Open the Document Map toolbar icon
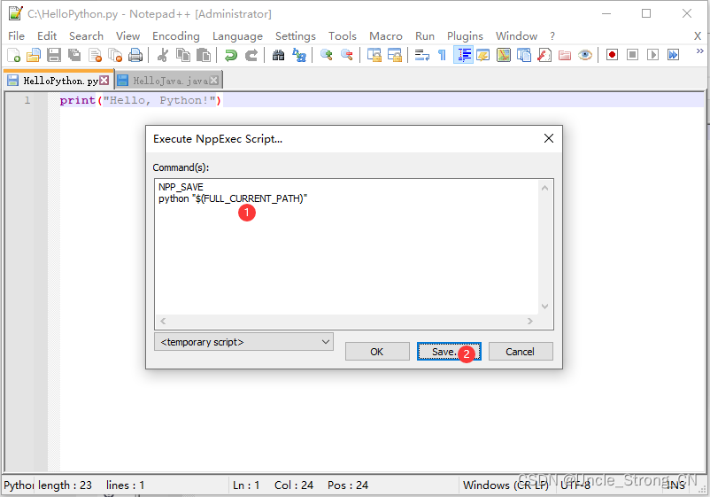Viewport: 710px width, 497px height. coord(504,55)
